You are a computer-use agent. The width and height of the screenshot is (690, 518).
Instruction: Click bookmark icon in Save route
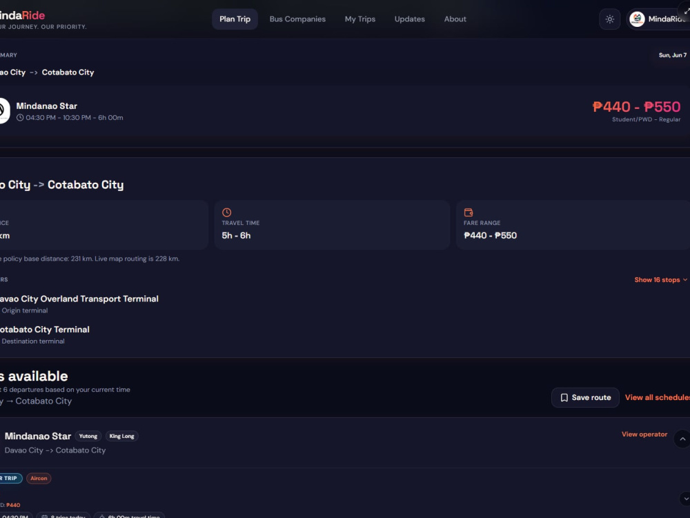click(564, 397)
